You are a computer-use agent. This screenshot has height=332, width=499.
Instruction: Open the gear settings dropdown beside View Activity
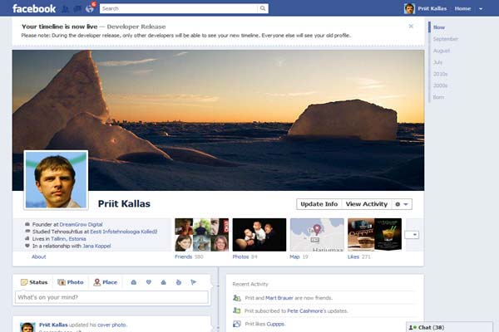402,204
